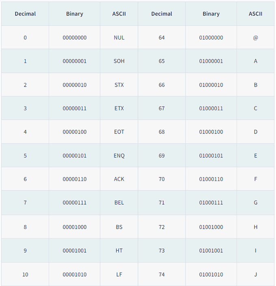Click the BEL ASCII cell
This screenshot has width=276, height=286.
point(119,203)
